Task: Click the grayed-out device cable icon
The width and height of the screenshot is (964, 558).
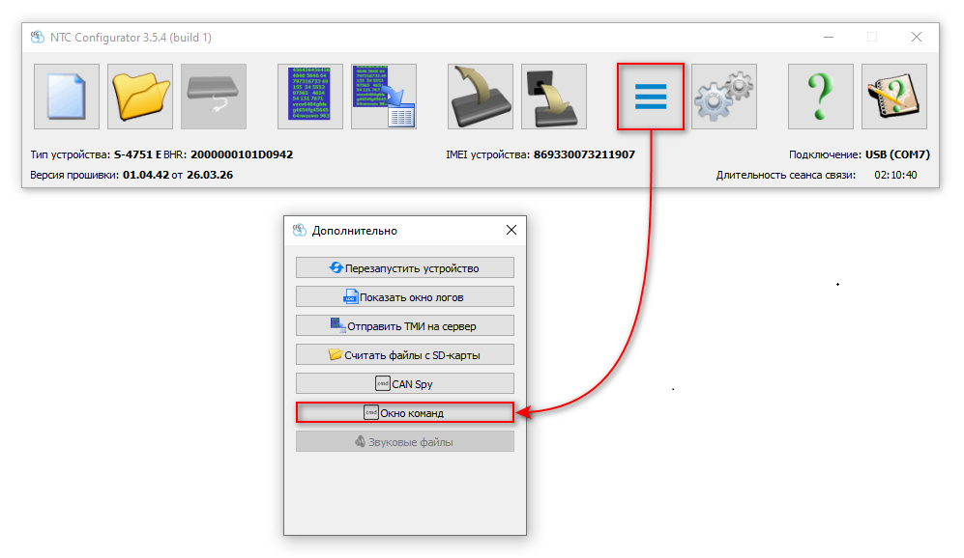Action: pos(214,97)
